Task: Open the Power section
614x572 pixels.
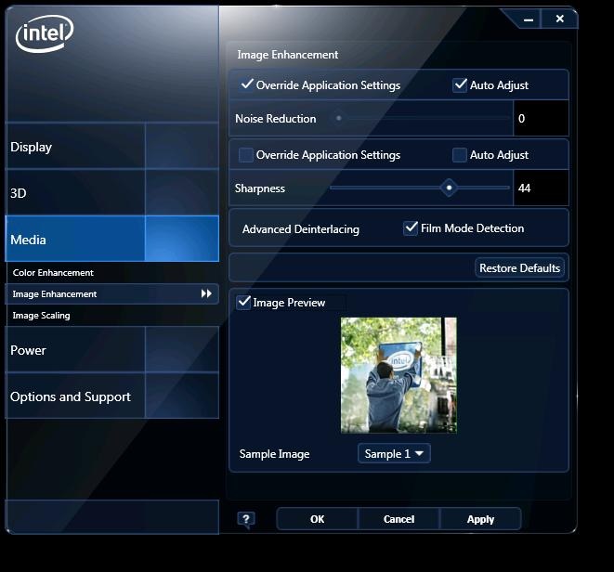Action: tap(112, 350)
